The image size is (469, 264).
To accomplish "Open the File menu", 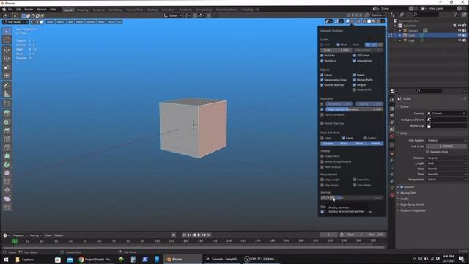I will [10, 10].
